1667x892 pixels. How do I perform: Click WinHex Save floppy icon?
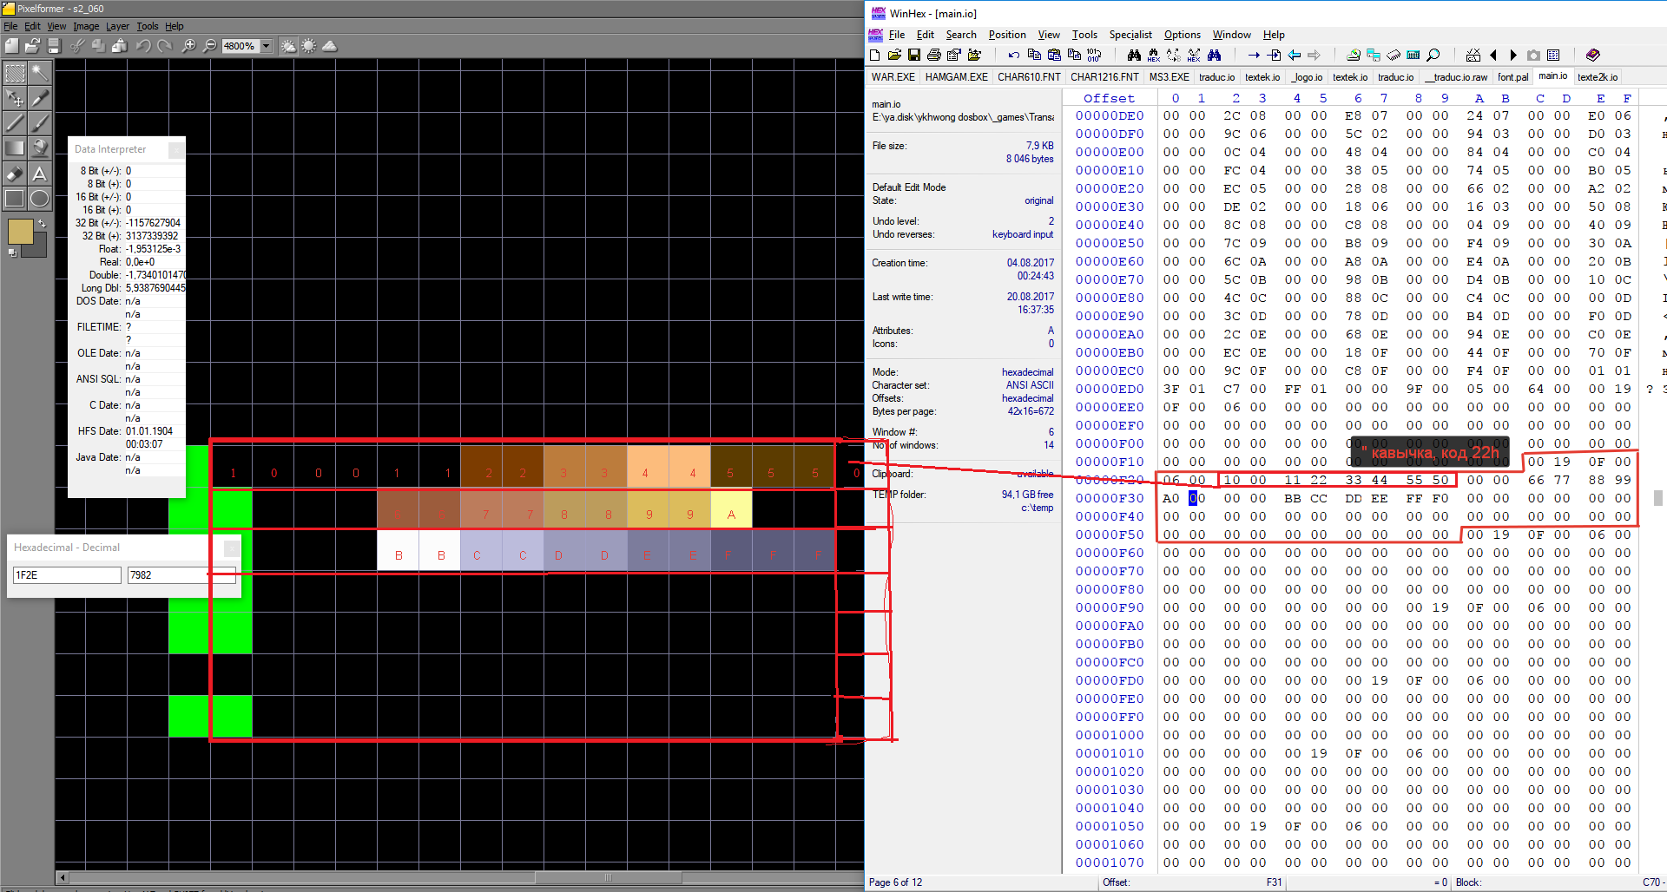(914, 55)
